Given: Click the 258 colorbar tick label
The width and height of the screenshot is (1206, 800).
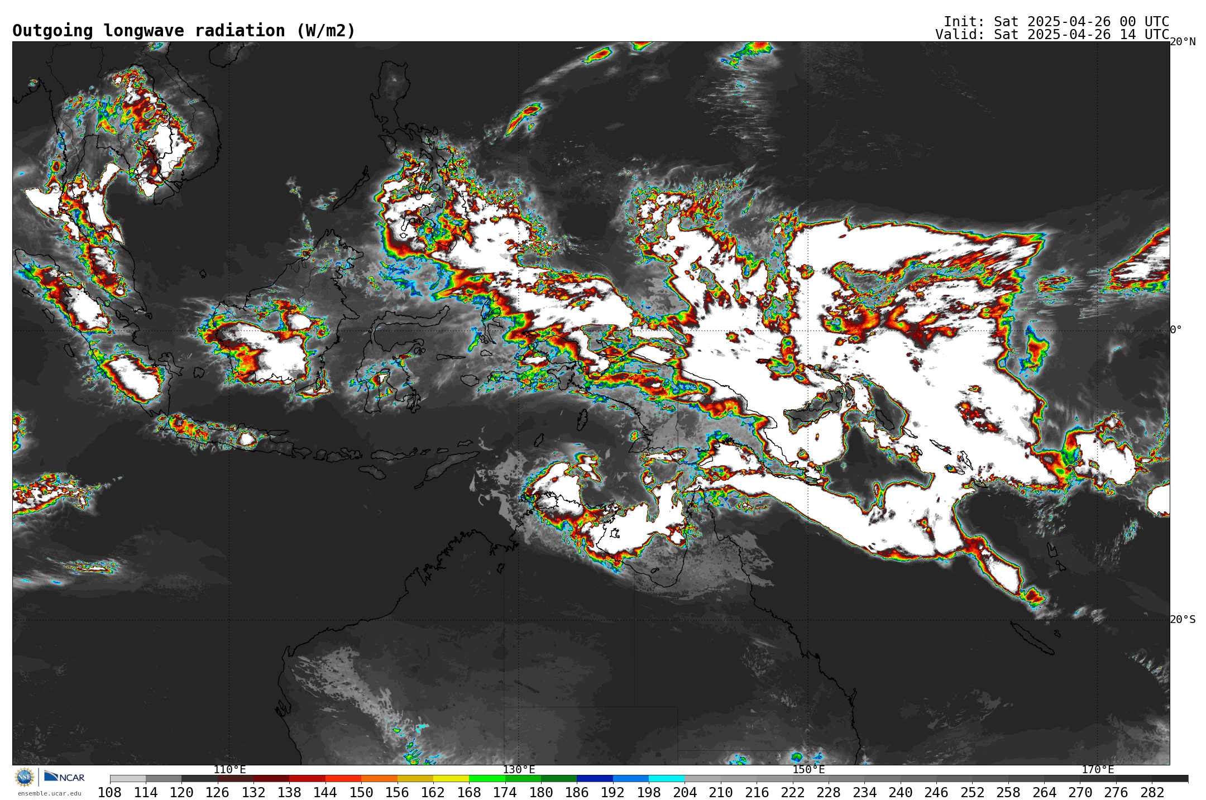Looking at the screenshot, I should [1008, 793].
